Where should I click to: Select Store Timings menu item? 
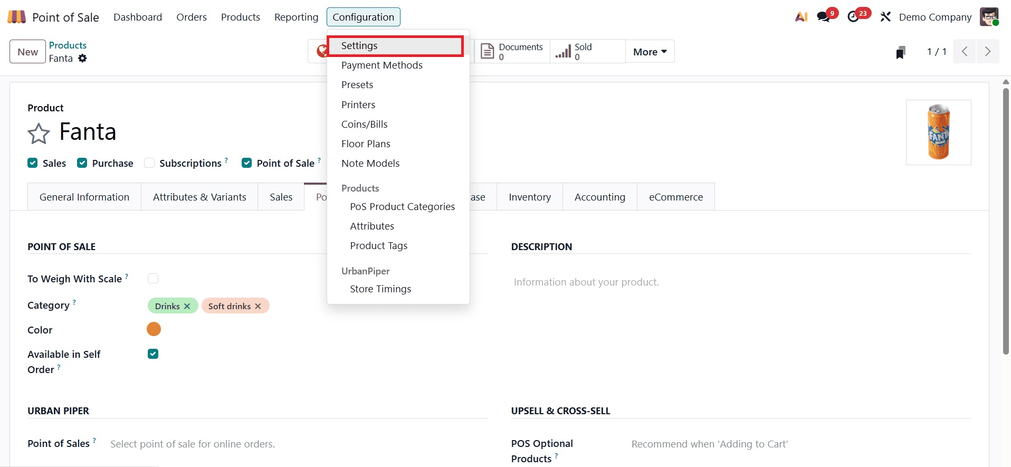click(398, 289)
